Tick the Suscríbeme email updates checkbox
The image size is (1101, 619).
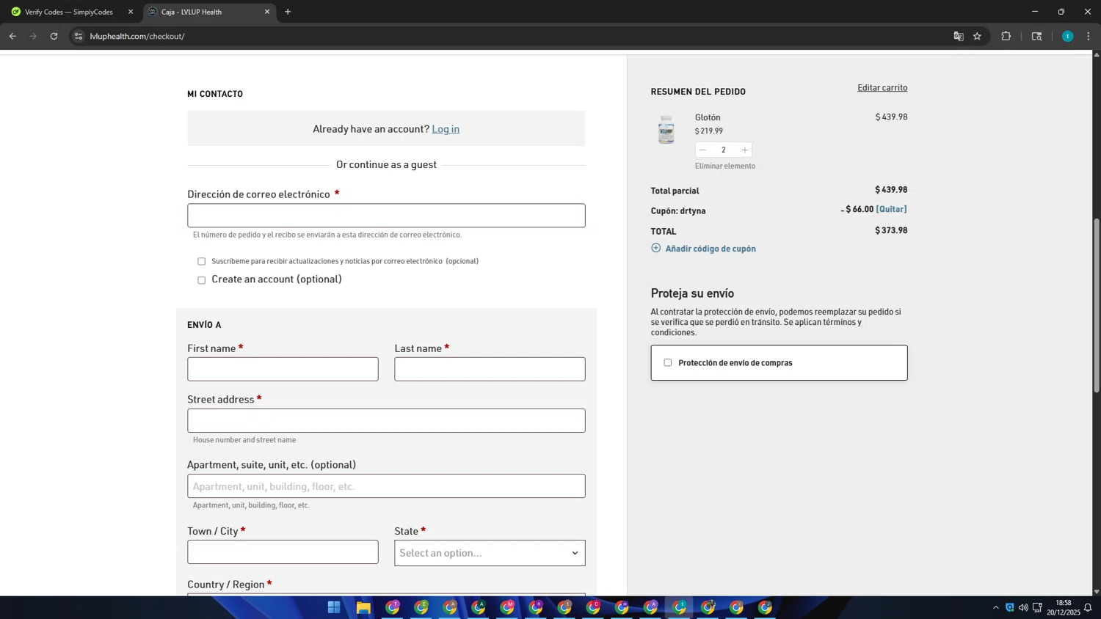201,261
